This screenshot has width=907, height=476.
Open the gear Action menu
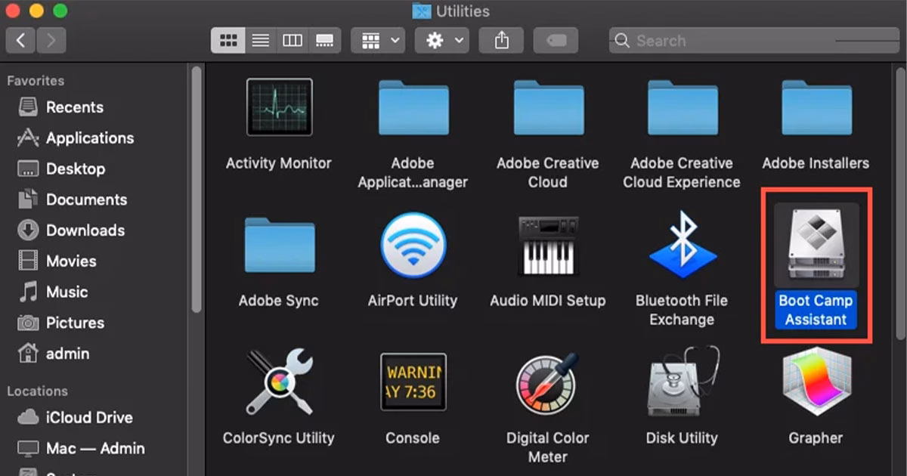[442, 41]
